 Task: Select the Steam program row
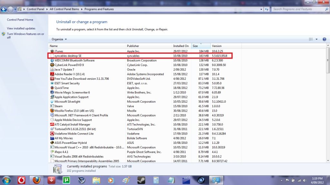tap(145, 106)
